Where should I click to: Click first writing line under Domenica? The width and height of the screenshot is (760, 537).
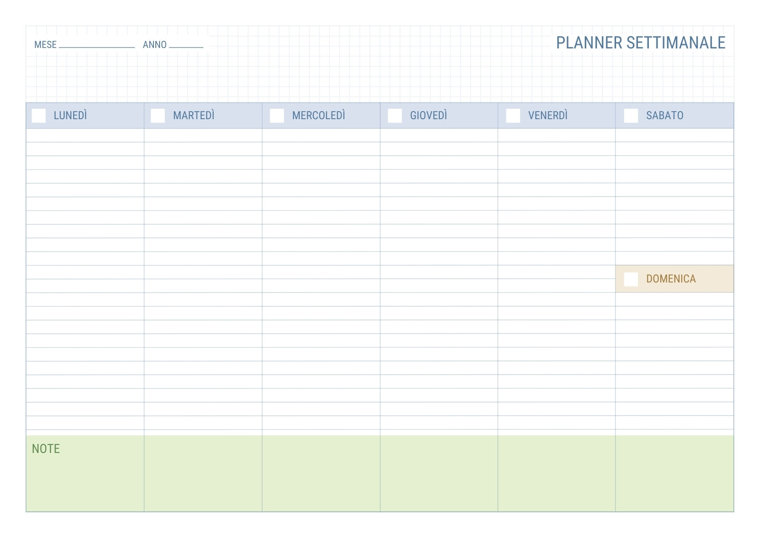(674, 299)
